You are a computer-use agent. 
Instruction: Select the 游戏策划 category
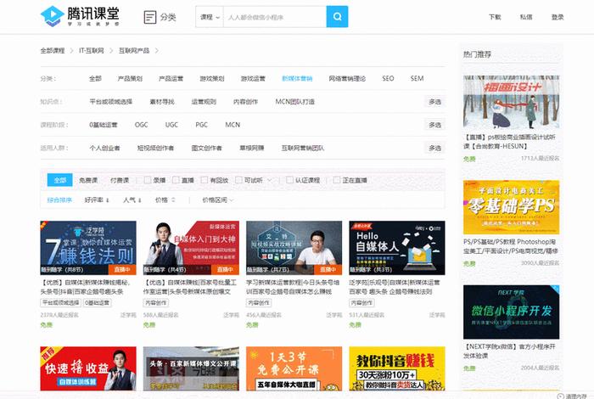pos(212,78)
